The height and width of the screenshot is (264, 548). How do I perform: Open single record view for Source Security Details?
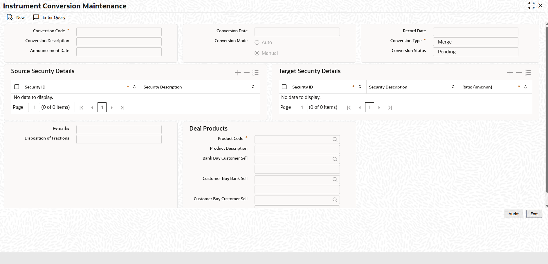click(x=255, y=73)
